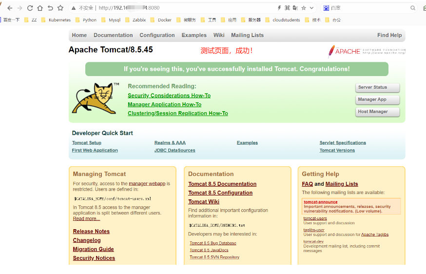Reload the page with the refresh icon

click(30, 8)
